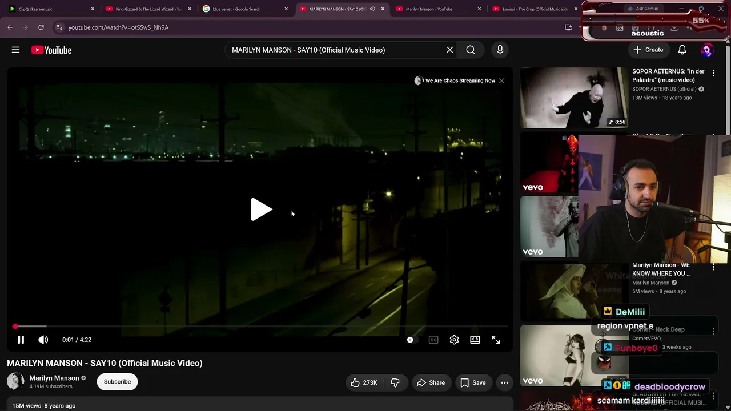Open the WE KNOW WHERE YOU video title
Screen dimensions: 731x411
tap(661, 269)
